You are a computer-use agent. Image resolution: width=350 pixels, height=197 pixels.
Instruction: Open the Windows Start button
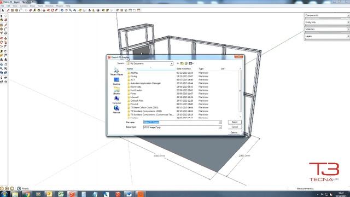point(4,194)
